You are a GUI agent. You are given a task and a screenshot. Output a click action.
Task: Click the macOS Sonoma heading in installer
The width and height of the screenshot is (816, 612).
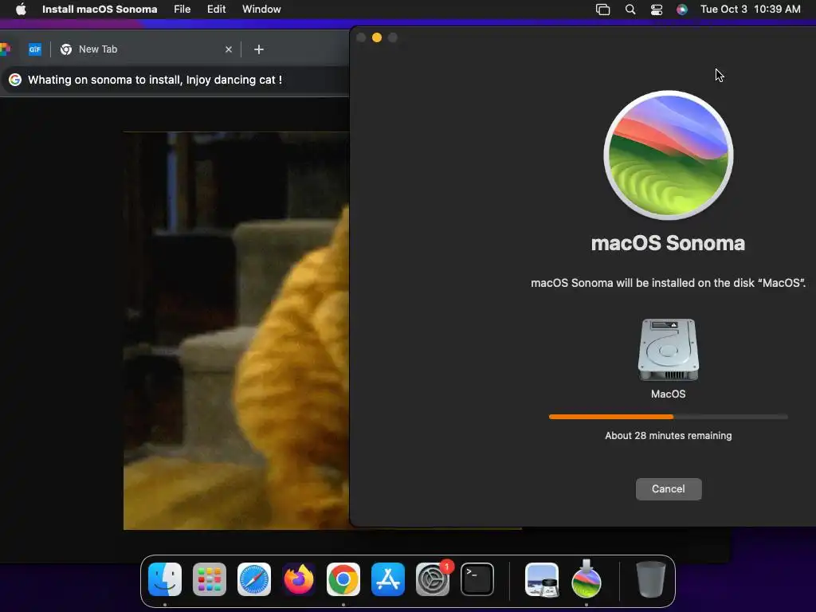[x=669, y=243]
